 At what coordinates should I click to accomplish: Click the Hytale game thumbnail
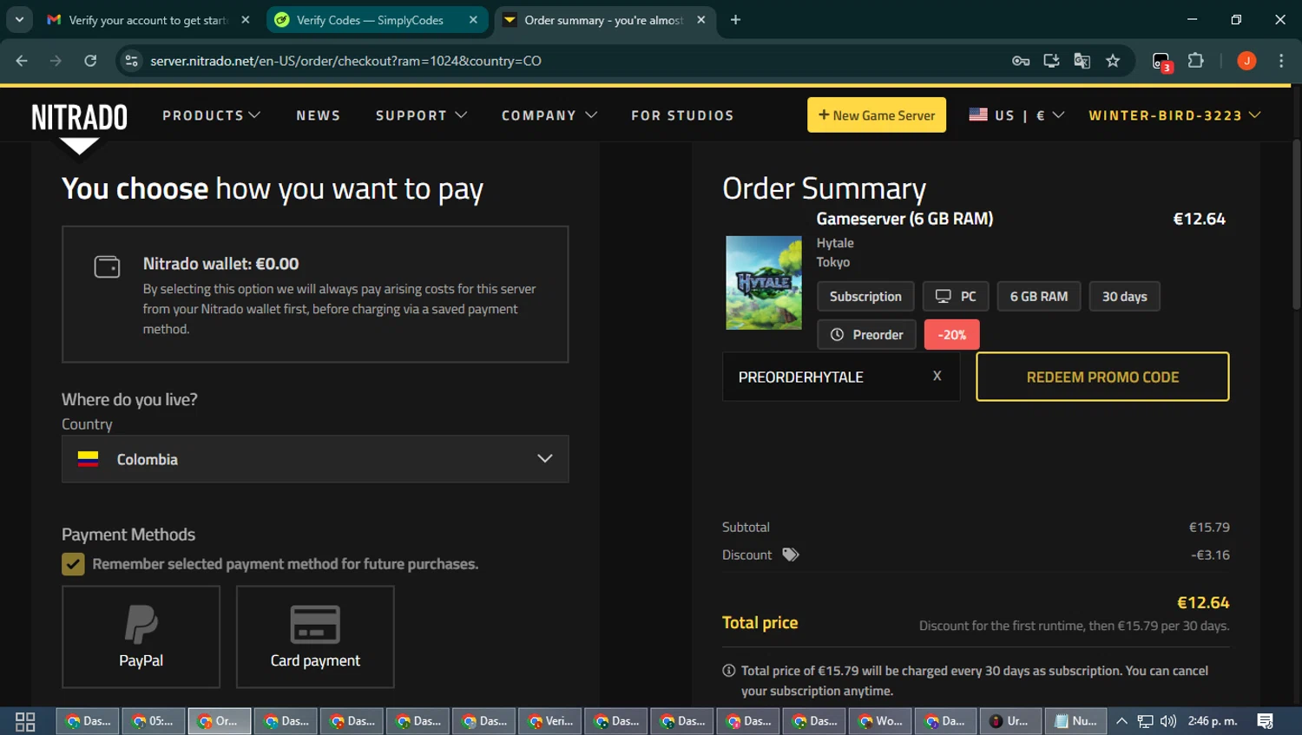coord(764,283)
